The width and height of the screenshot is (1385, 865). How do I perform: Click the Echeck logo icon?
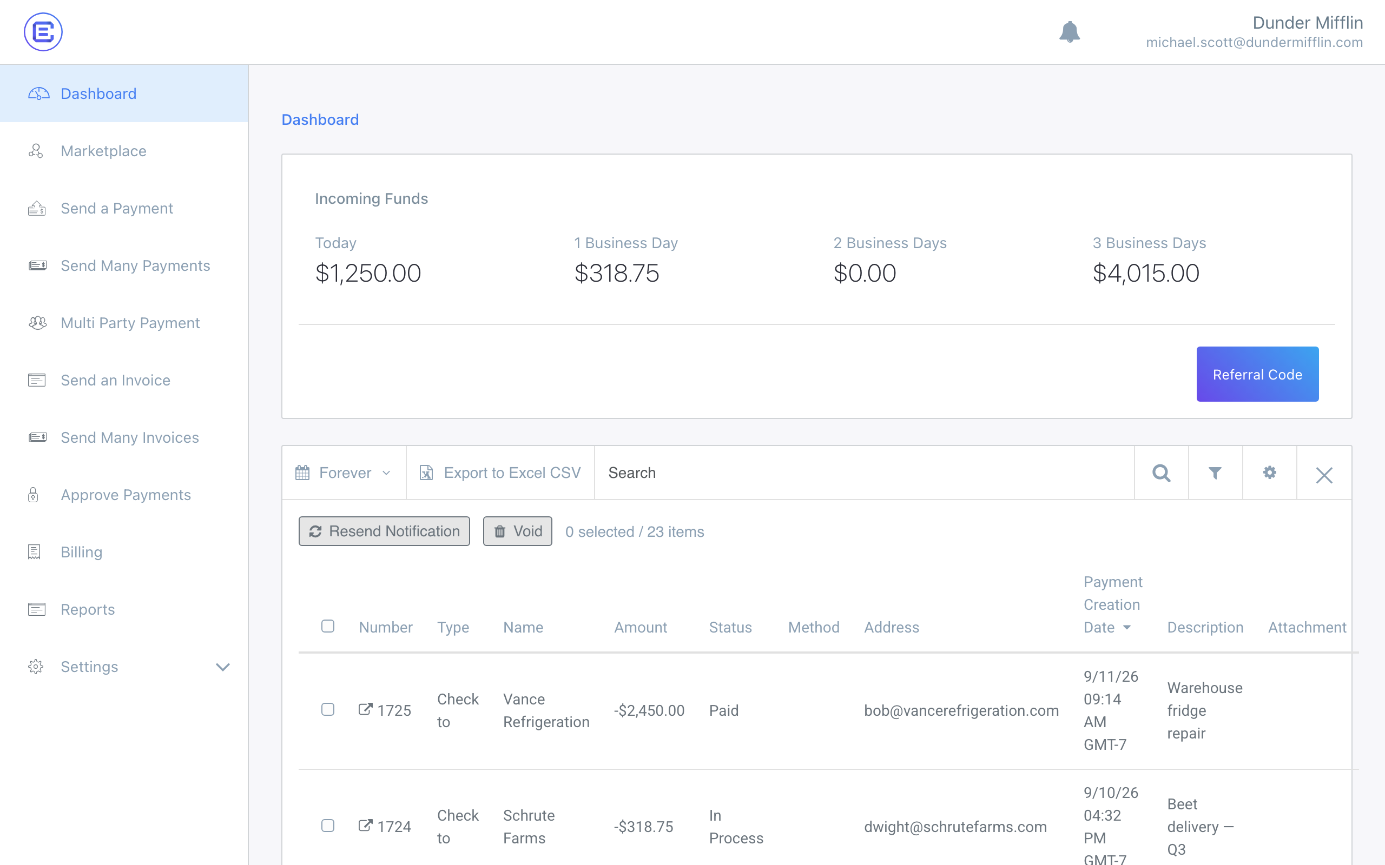(43, 32)
